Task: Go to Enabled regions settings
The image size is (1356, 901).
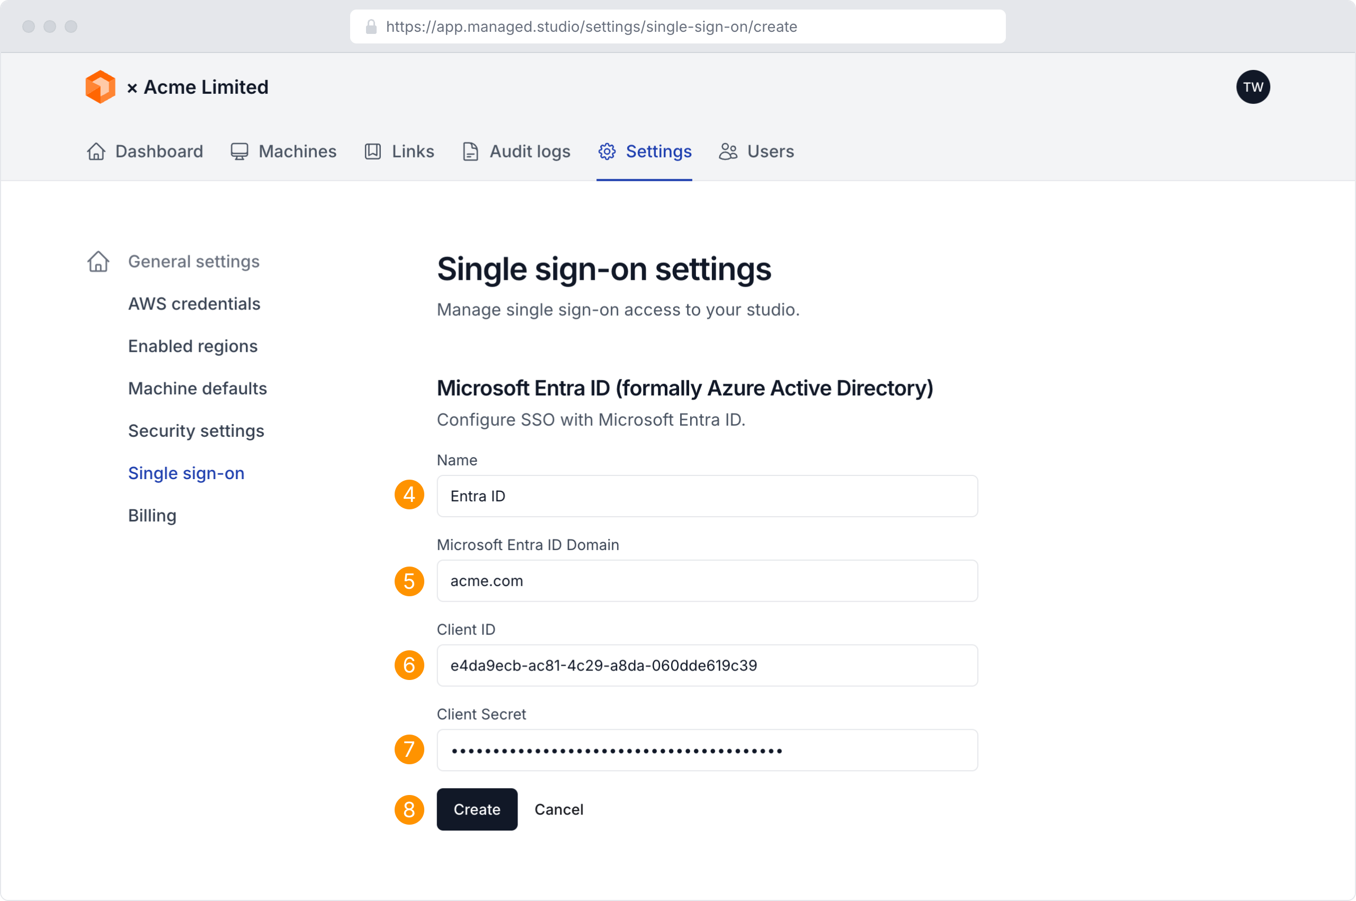Action: 193,346
